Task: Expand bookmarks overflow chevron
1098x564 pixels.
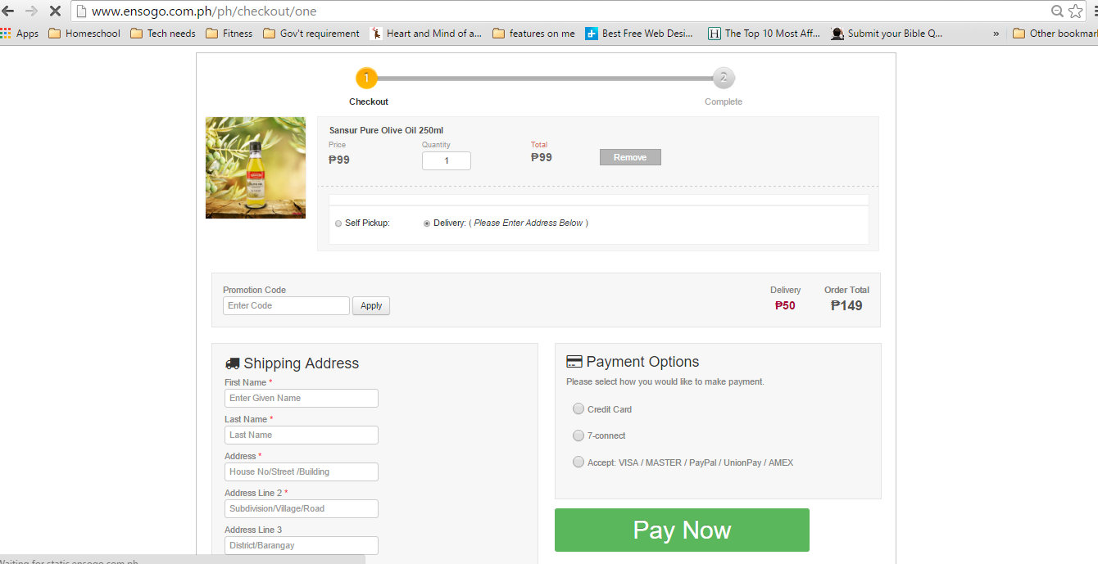Action: (996, 34)
